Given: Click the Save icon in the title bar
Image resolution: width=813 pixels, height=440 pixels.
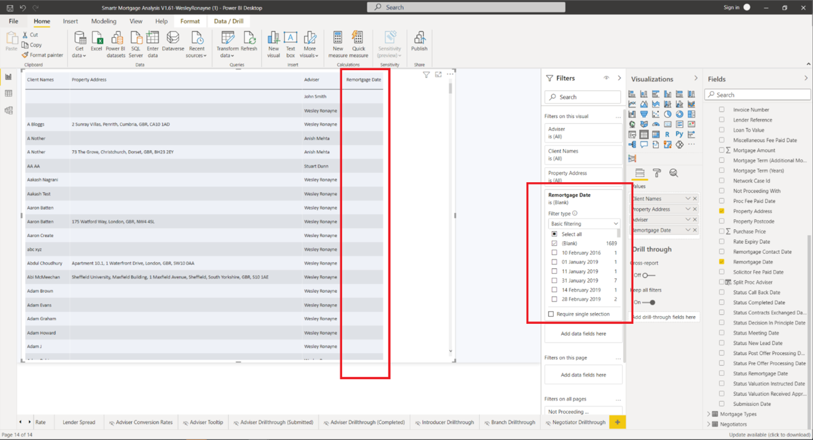Looking at the screenshot, I should (x=9, y=8).
